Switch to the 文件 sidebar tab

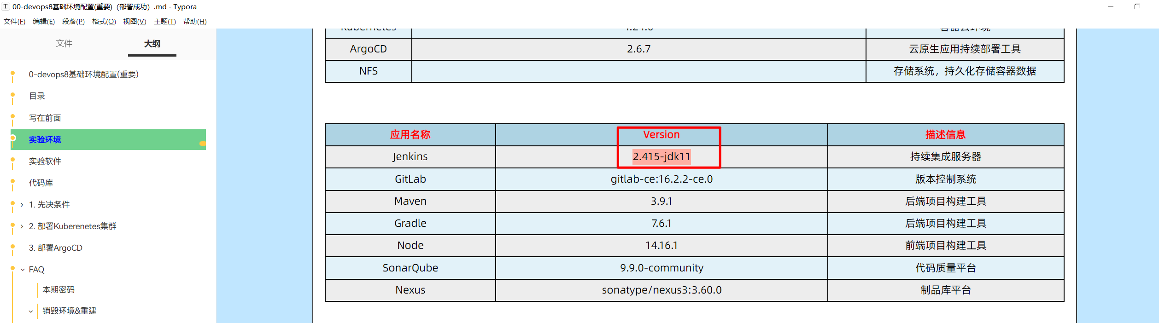coord(64,43)
